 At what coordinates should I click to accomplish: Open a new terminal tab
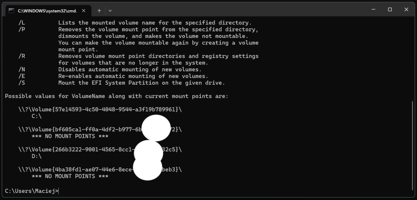(99, 11)
